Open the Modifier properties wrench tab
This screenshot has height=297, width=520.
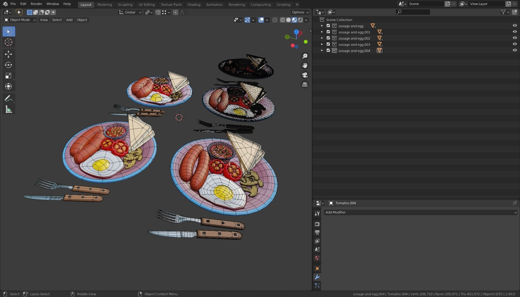317,277
